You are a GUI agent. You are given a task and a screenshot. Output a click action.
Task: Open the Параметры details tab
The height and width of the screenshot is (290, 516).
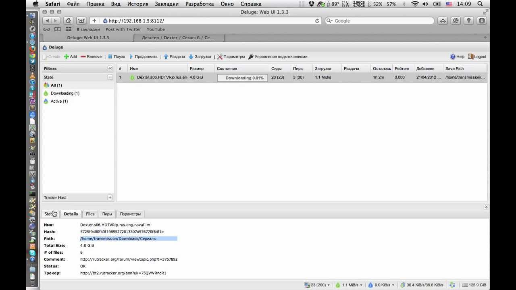pyautogui.click(x=130, y=214)
